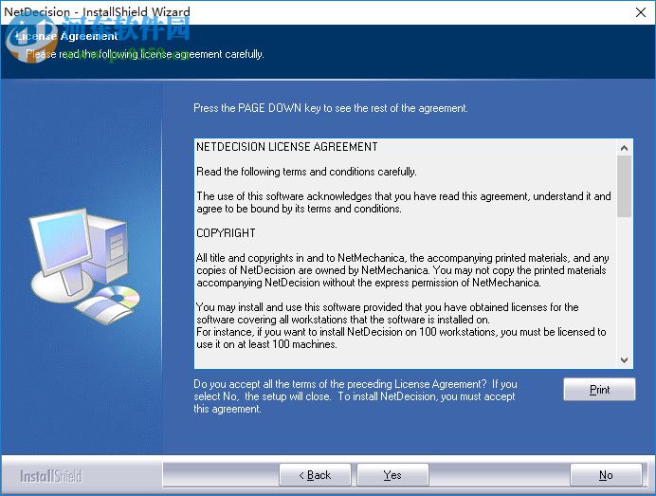656x496 pixels.
Task: Close the InstallShield Wizard window
Action: (x=641, y=12)
